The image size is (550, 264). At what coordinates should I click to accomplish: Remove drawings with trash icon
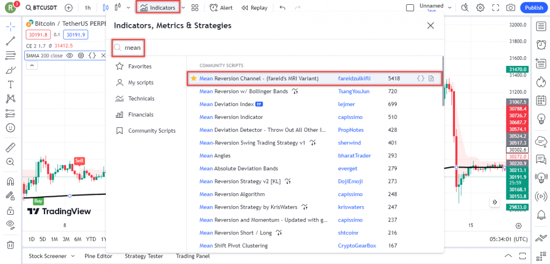pos(11,244)
